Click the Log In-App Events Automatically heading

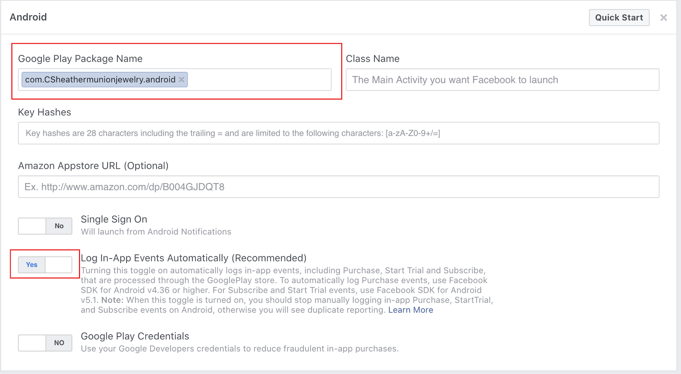[x=194, y=258]
